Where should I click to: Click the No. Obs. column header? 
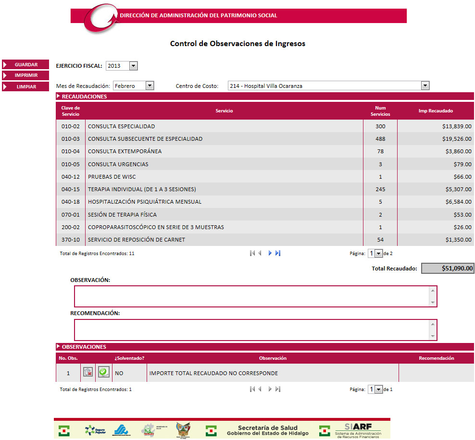click(x=68, y=358)
